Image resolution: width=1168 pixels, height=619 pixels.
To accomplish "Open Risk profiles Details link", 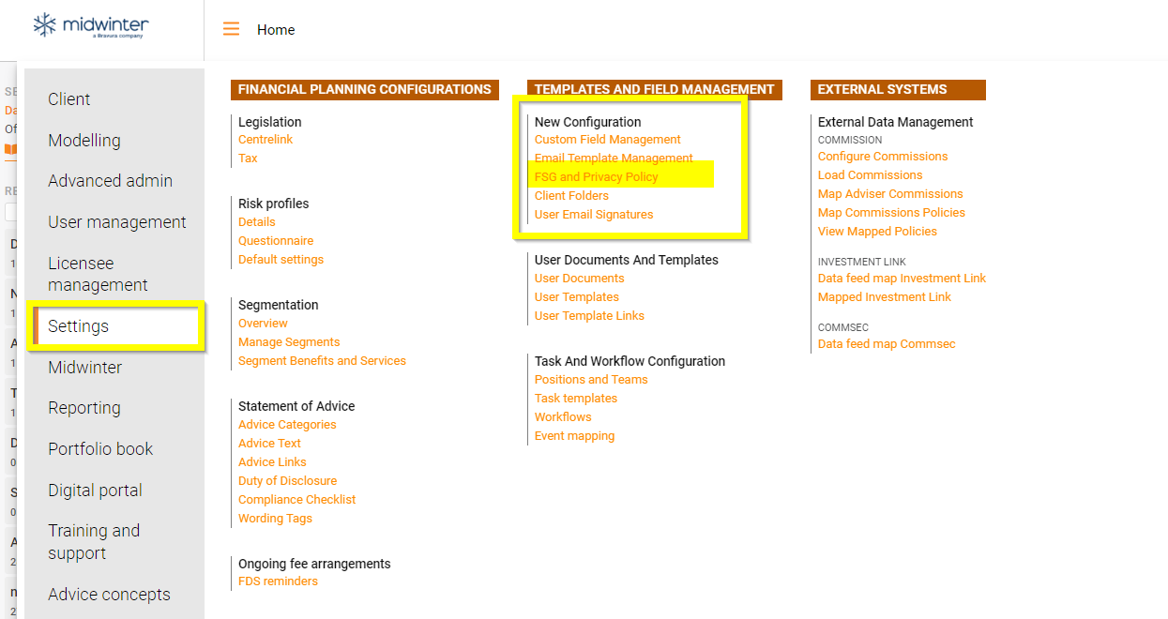I will click(x=257, y=222).
